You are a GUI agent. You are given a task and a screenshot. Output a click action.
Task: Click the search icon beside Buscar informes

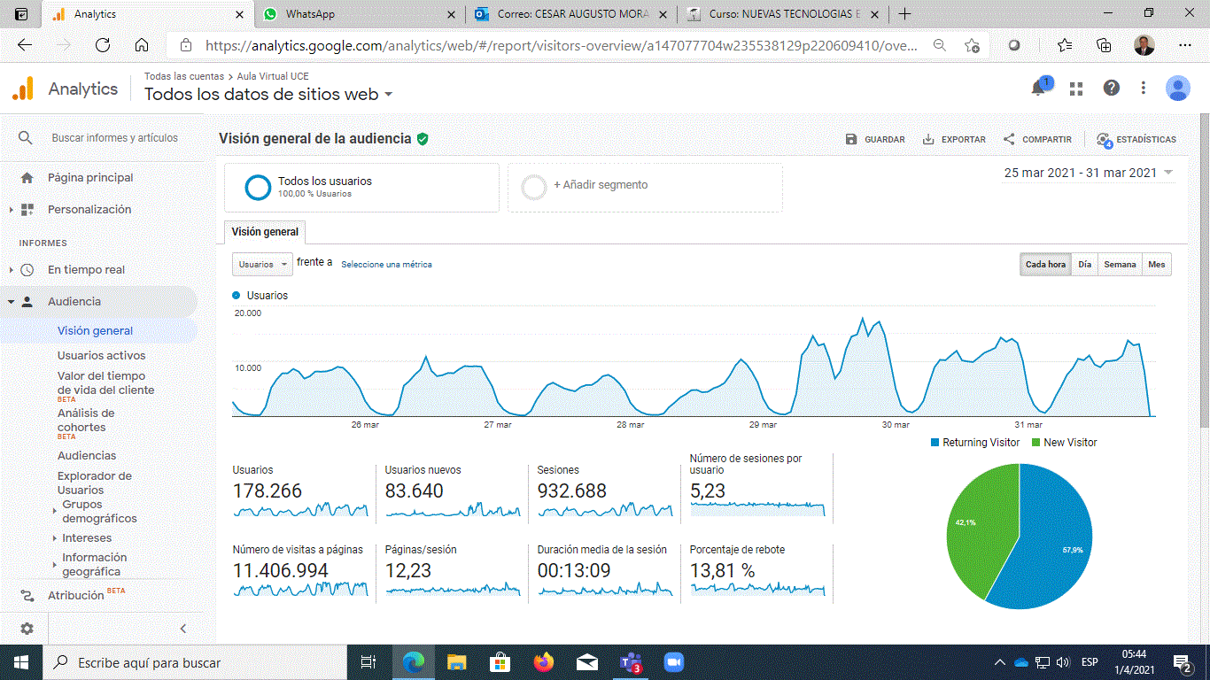(x=26, y=138)
